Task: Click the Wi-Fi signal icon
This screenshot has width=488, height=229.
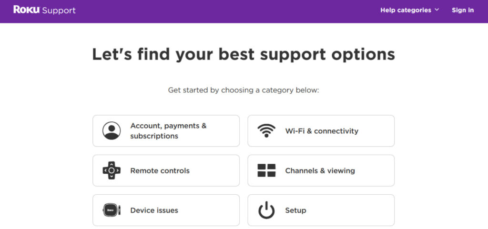Action: point(266,130)
